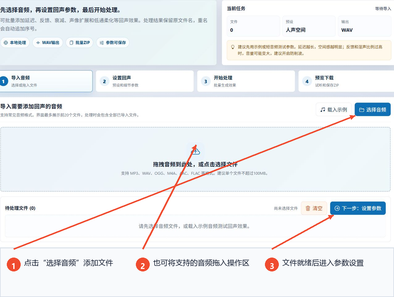The height and width of the screenshot is (297, 394).
Task: Click the cloud upload icon
Action: [195, 151]
